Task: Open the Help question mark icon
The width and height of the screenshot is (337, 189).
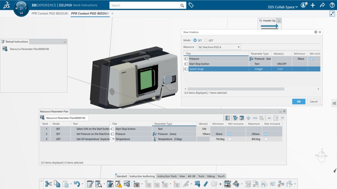Action: 332,5
